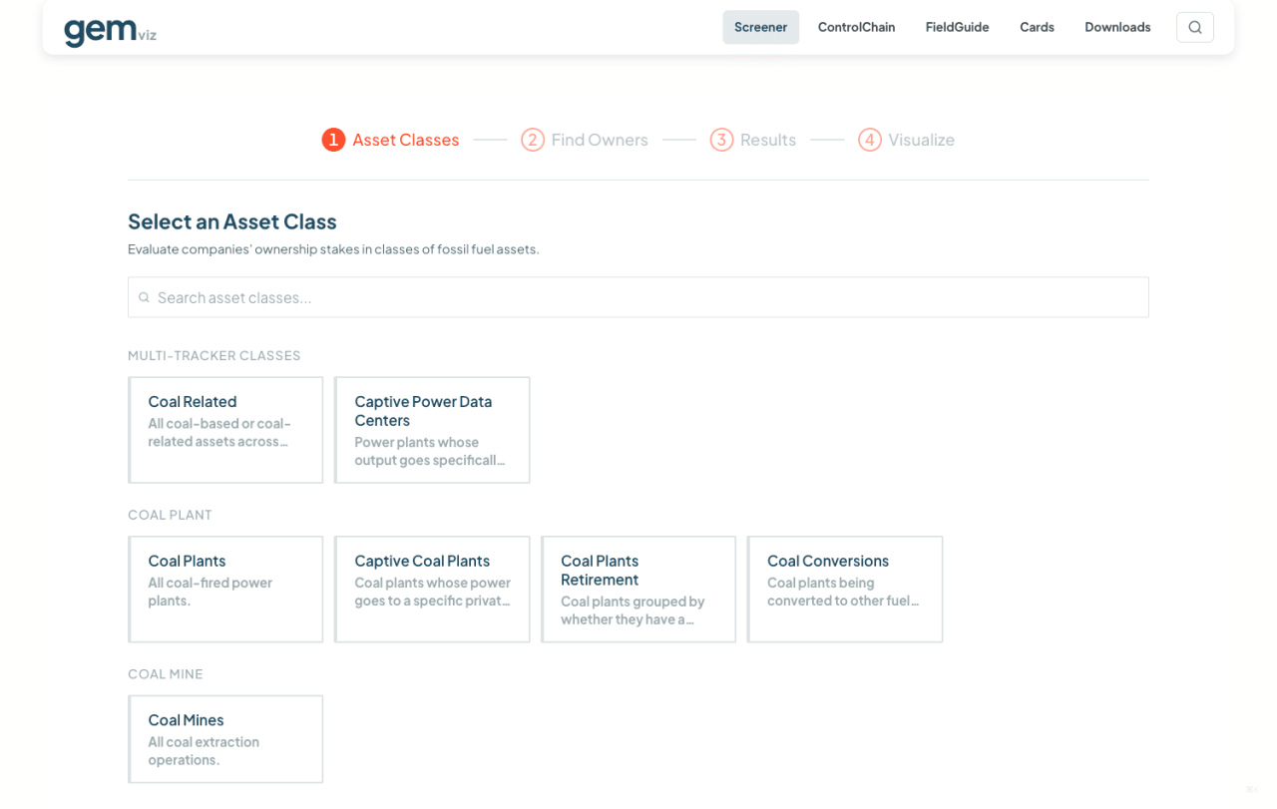Click the Evaluate companies' ownership stakes description
The image size is (1277, 809).
[333, 249]
